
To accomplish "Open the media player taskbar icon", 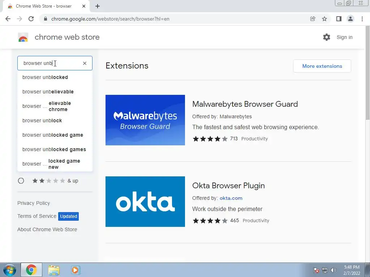I will (76, 270).
